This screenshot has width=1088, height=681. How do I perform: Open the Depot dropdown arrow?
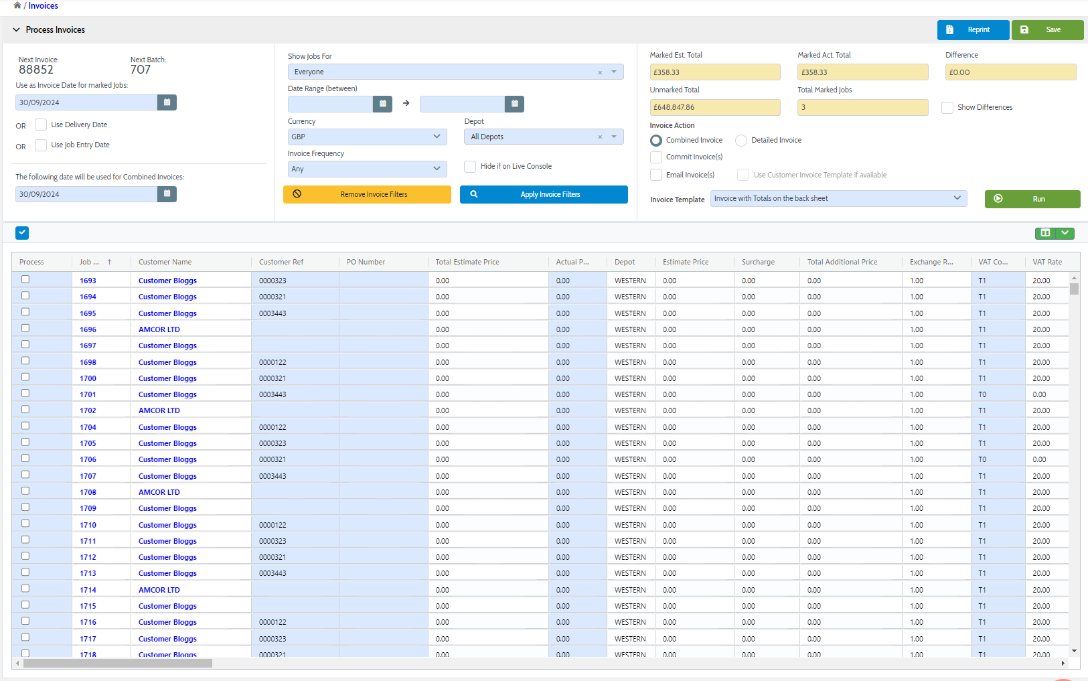614,137
